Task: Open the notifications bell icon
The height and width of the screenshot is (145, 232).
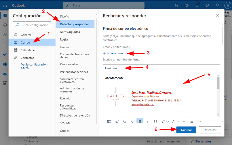Action: (197, 5)
